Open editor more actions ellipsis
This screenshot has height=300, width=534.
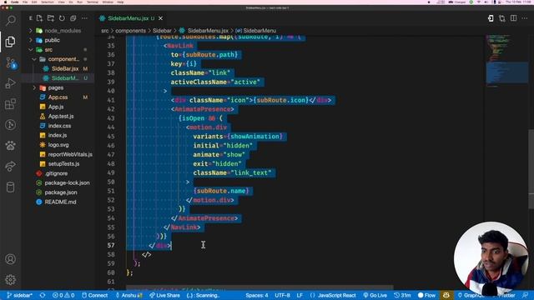(525, 18)
